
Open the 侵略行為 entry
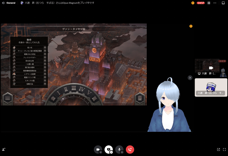pyautogui.click(x=30, y=84)
